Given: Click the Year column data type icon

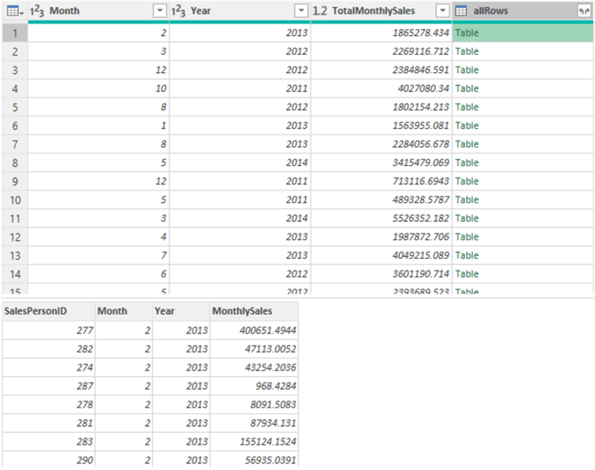Looking at the screenshot, I should (x=179, y=10).
